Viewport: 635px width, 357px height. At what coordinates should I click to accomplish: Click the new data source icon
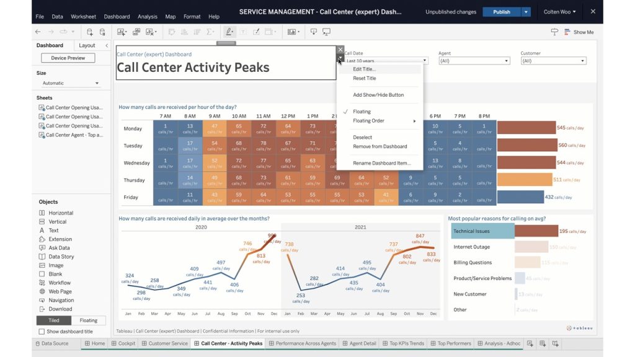click(90, 32)
